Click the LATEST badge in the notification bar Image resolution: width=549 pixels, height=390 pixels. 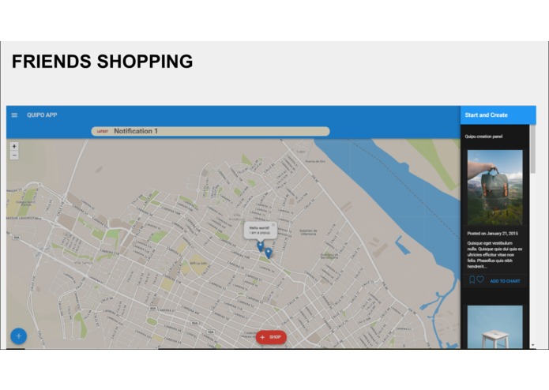(x=103, y=132)
